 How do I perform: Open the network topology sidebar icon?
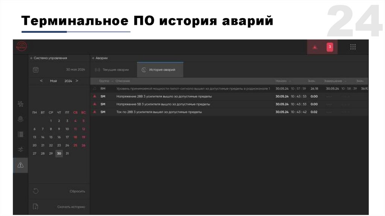pyautogui.click(x=21, y=104)
